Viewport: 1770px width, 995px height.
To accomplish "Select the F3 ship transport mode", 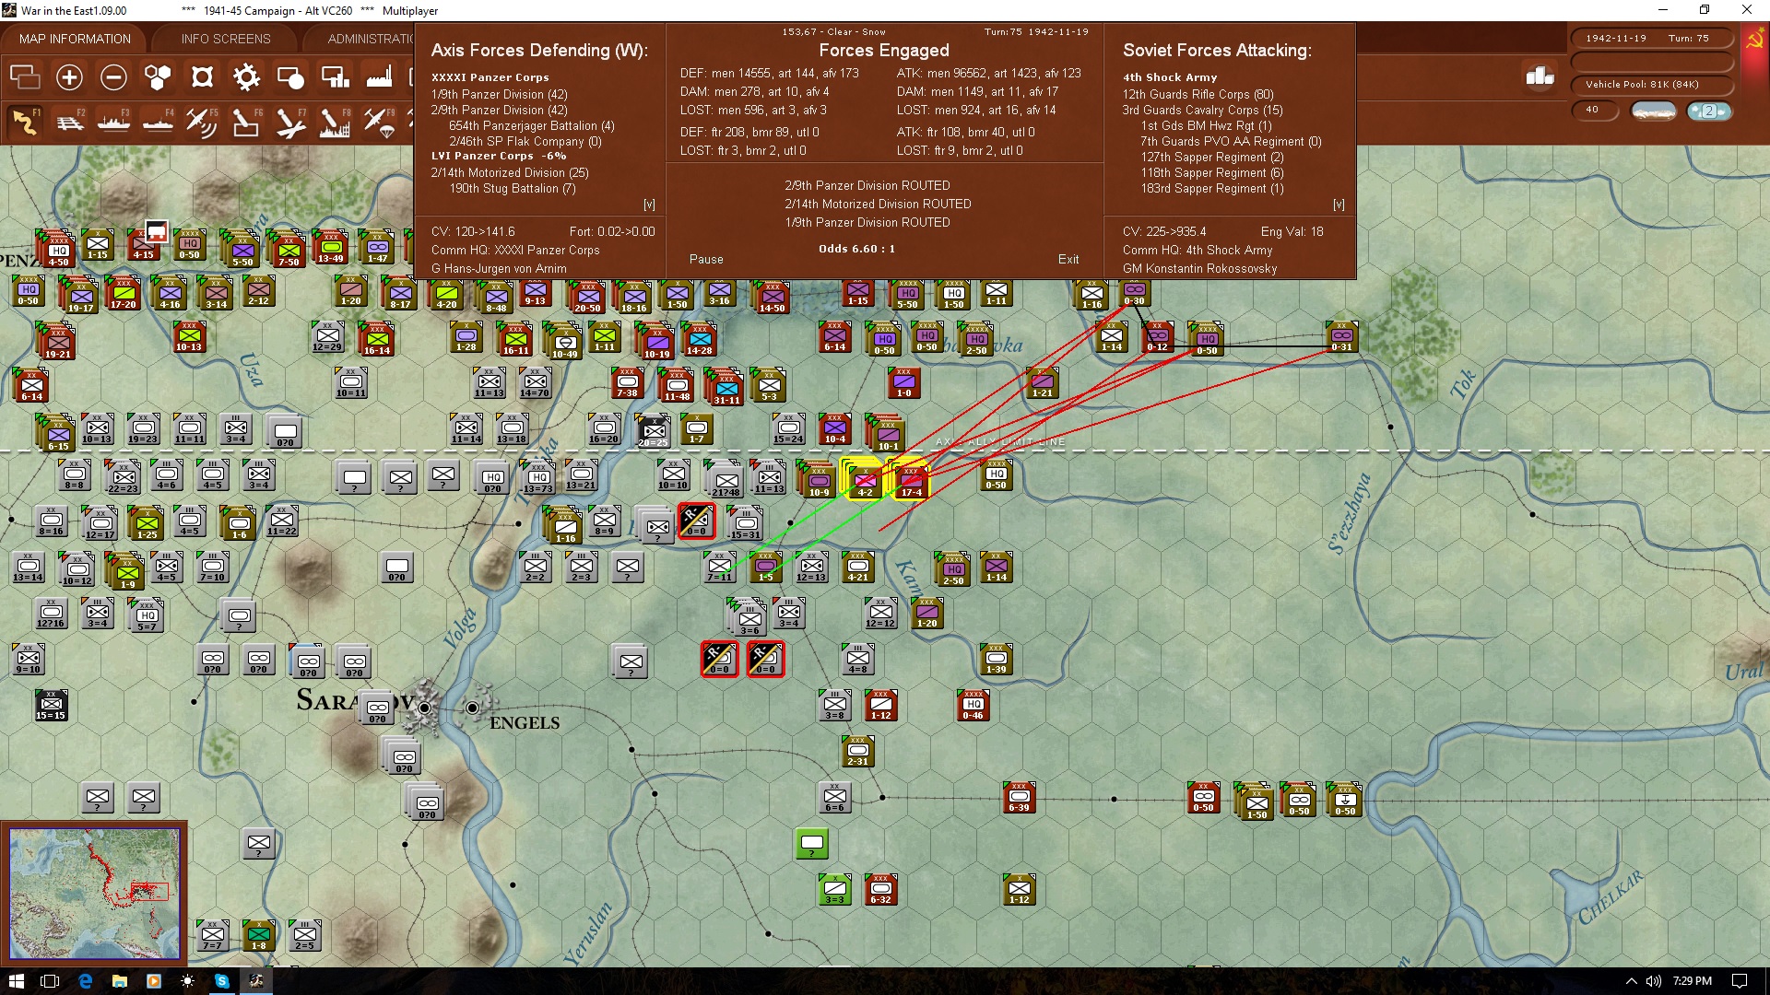I will (113, 123).
